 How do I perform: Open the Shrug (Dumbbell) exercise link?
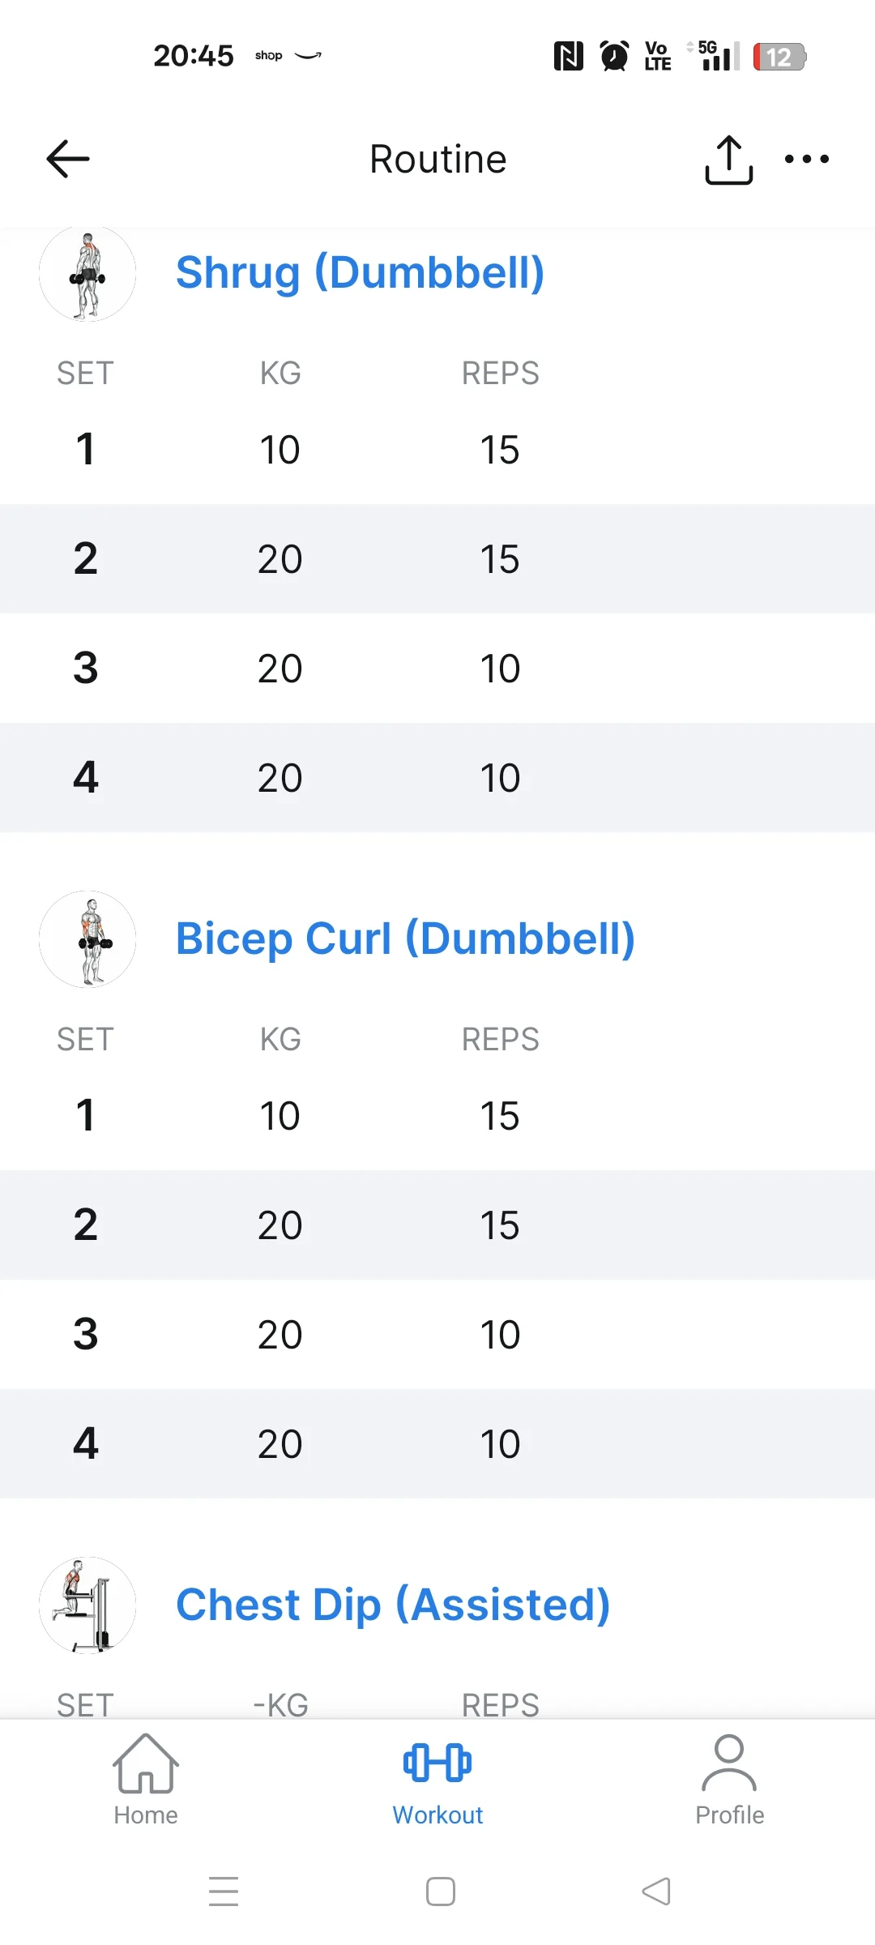[x=360, y=272]
